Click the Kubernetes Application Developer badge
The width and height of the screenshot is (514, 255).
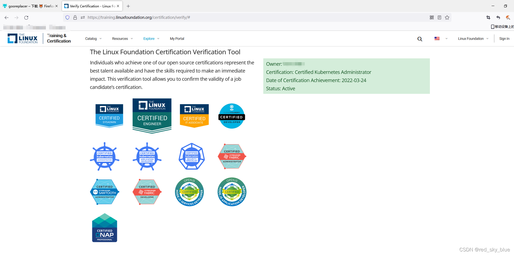147,157
